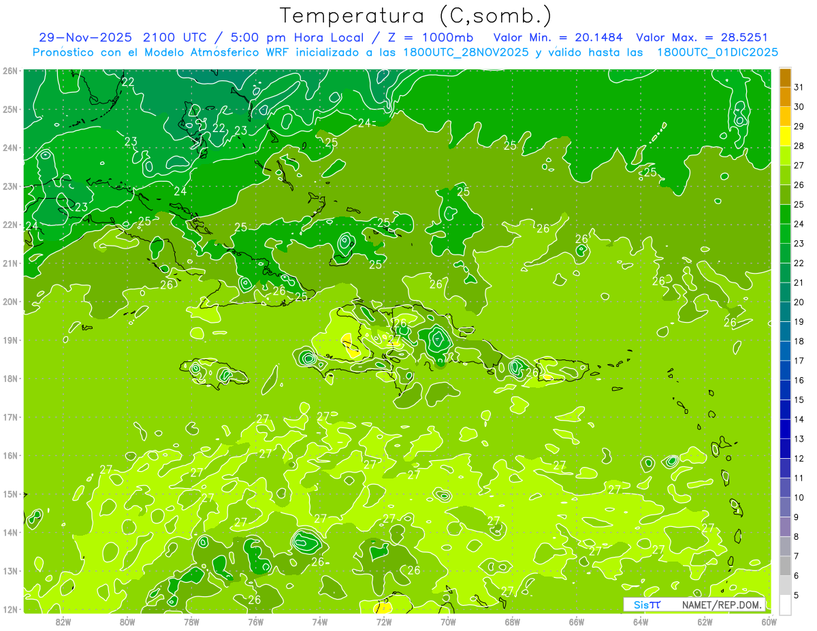
Task: Click the teal swatch between 19 and 20
Action: click(x=785, y=312)
